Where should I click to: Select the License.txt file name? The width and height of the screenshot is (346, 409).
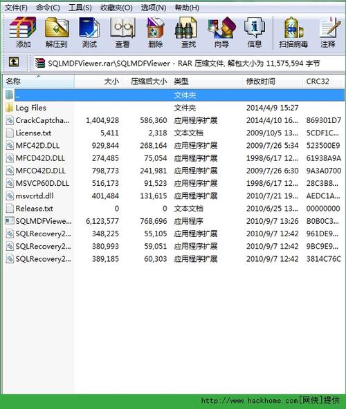click(x=33, y=133)
